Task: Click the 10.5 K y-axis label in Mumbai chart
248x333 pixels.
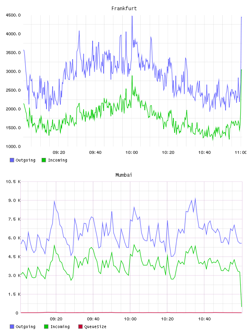Action: [13, 182]
